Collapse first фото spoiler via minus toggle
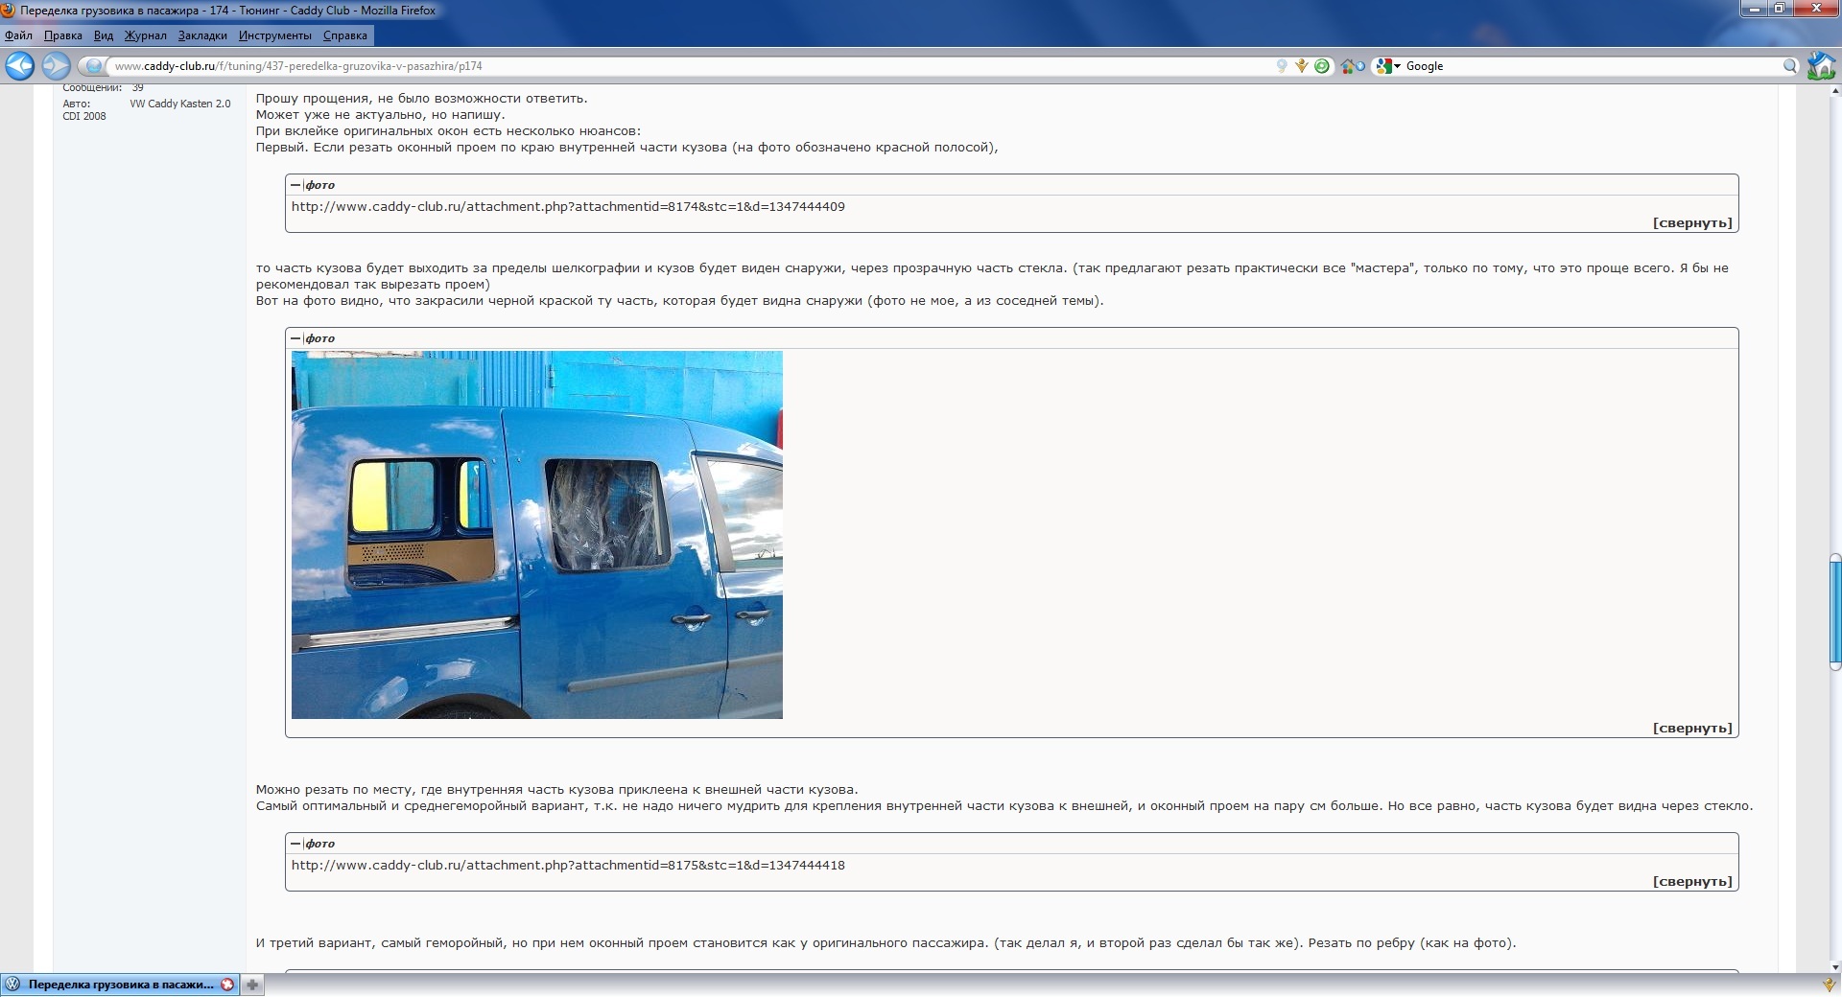This screenshot has width=1842, height=997. click(295, 185)
